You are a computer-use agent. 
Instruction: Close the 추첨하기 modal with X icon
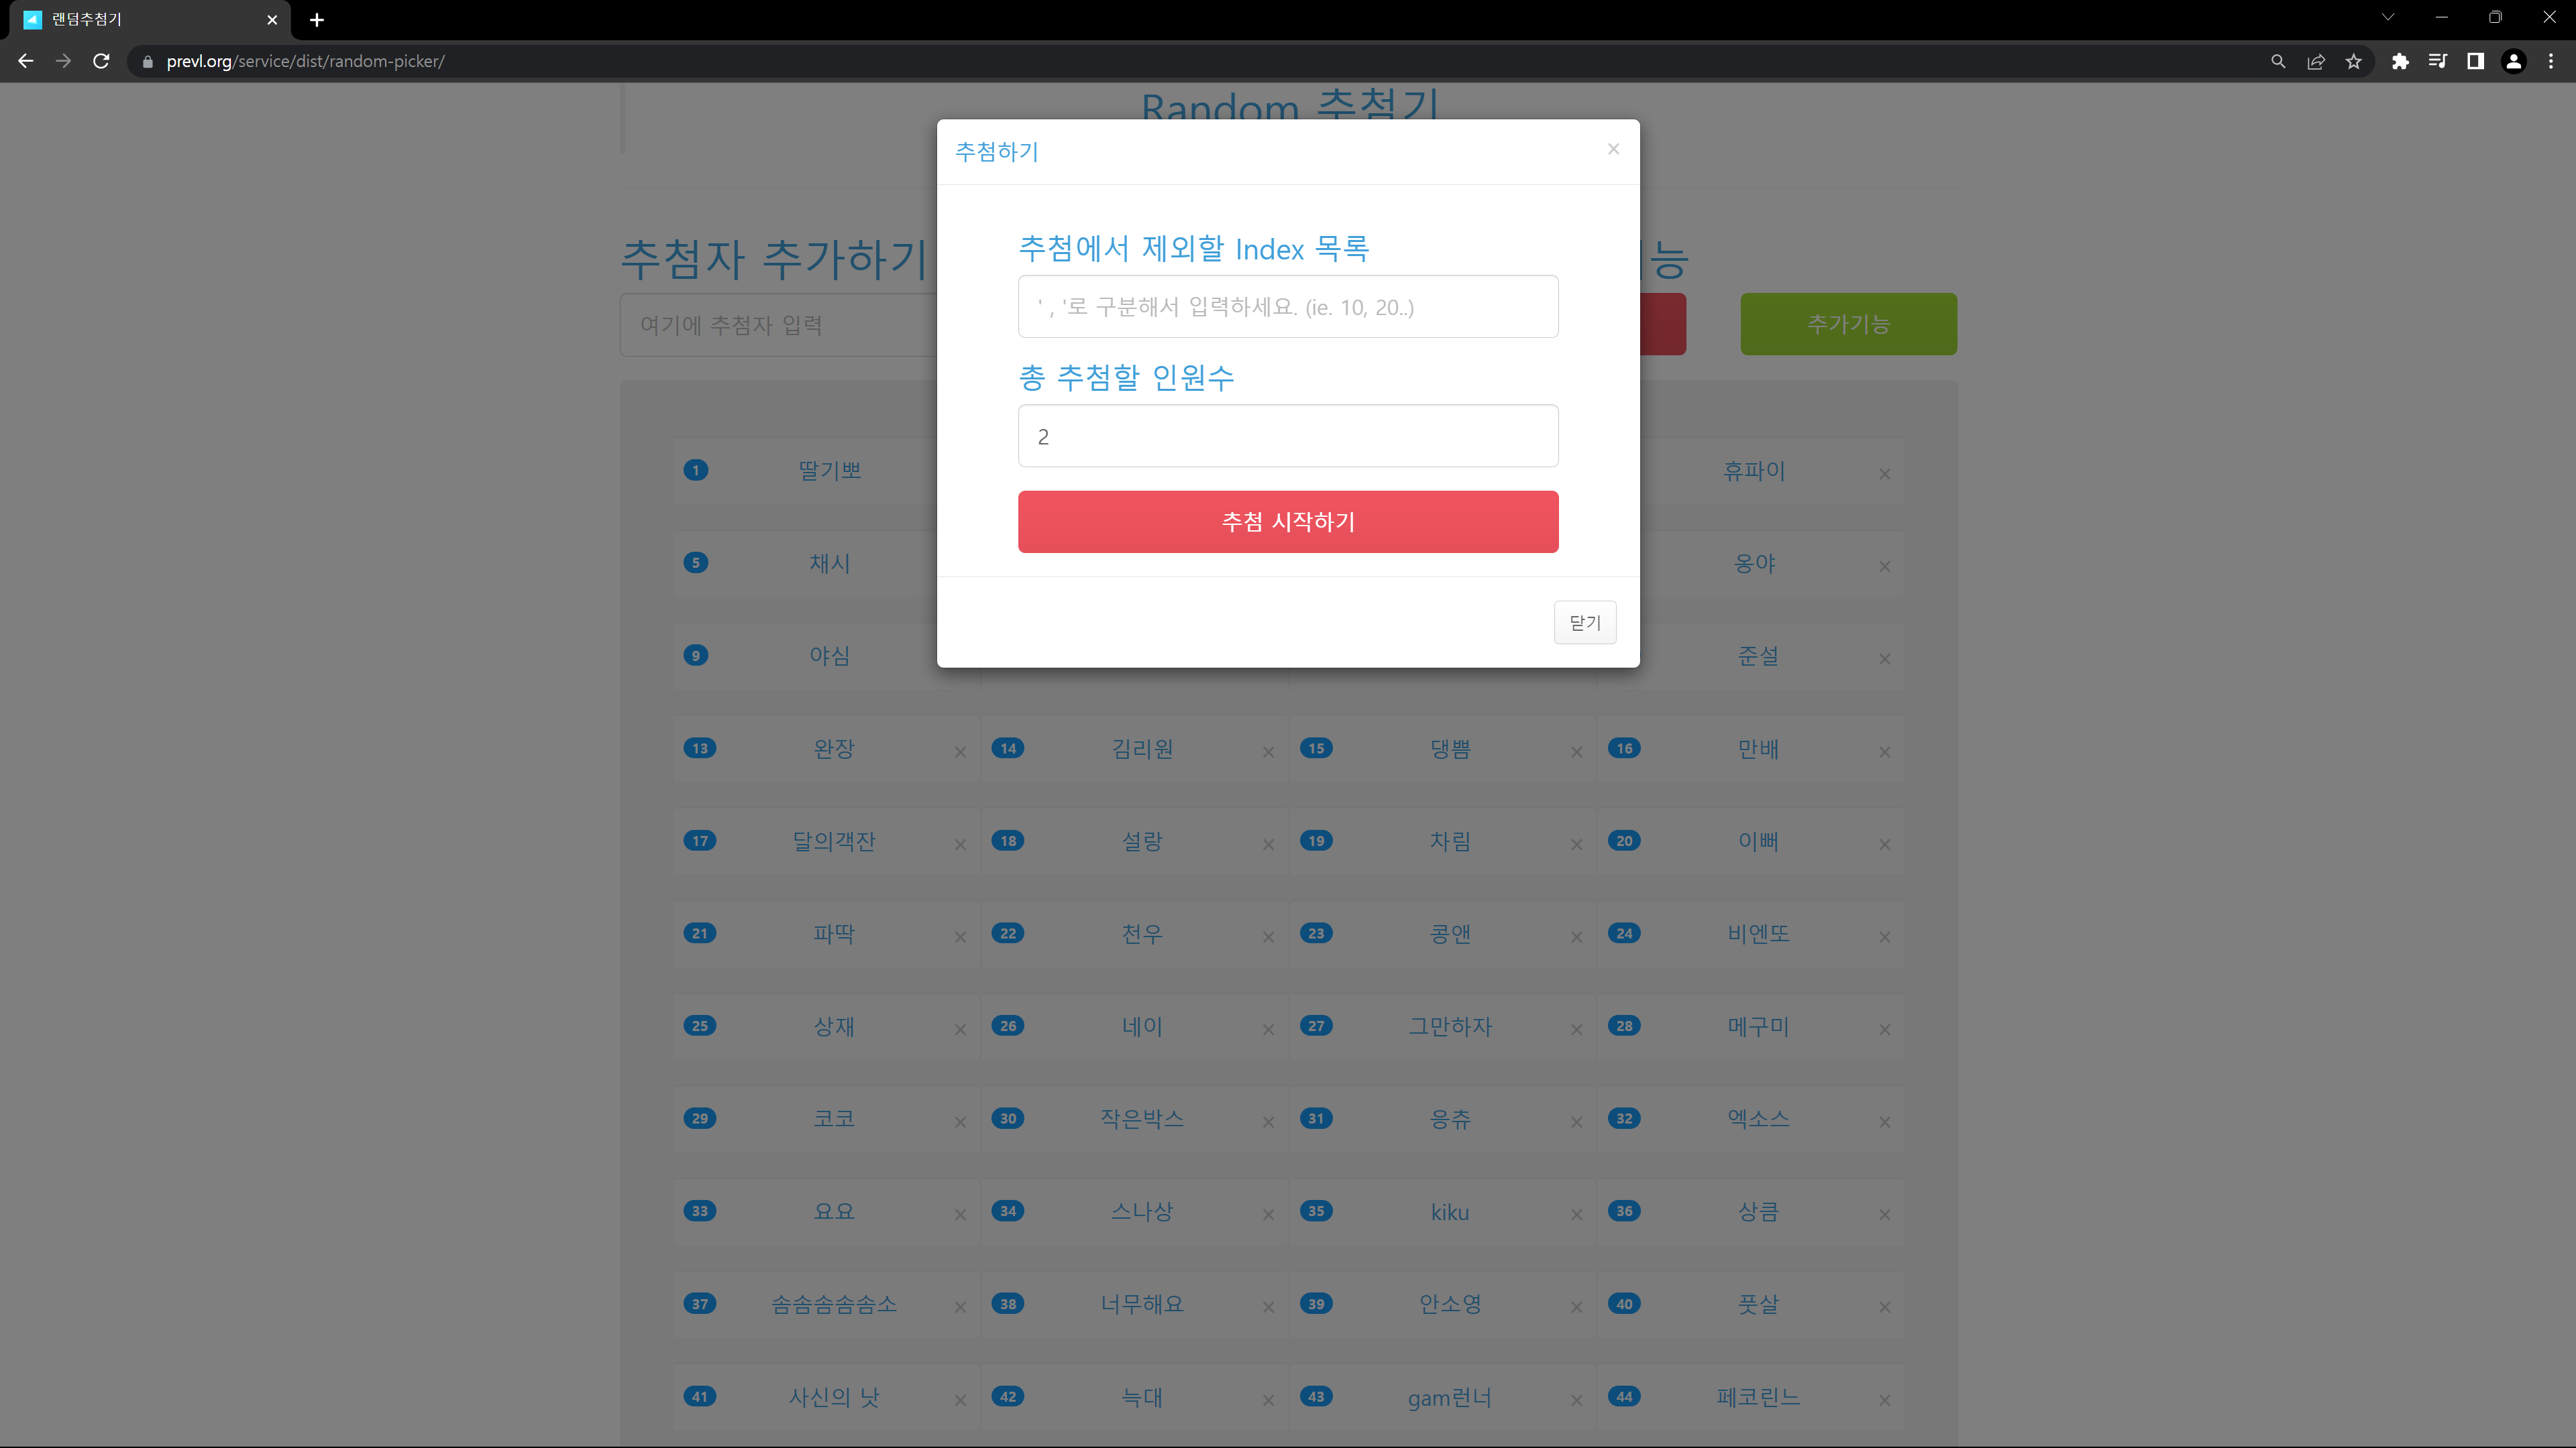[1613, 149]
